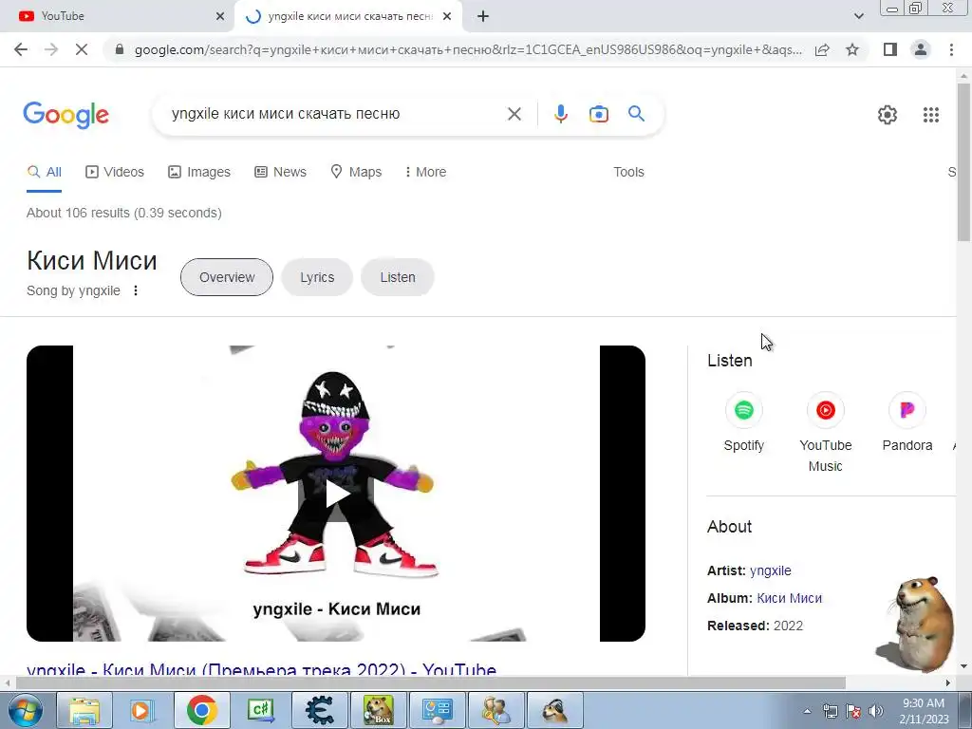This screenshot has height=729, width=972.
Task: Toggle Chrome side panel
Action: (890, 49)
